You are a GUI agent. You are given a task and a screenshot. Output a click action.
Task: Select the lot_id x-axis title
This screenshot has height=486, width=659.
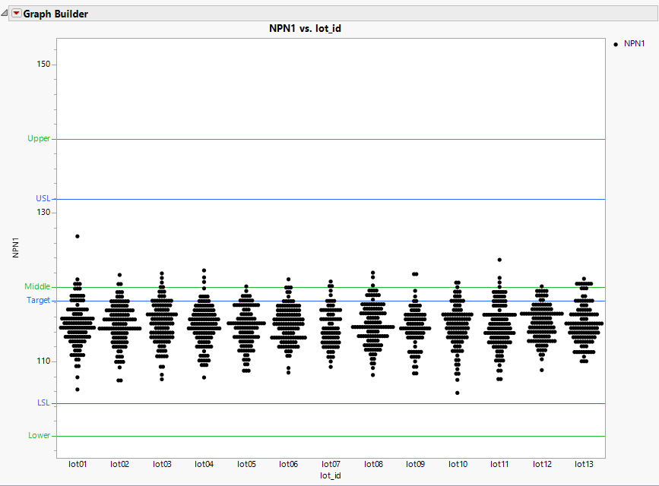(x=331, y=475)
